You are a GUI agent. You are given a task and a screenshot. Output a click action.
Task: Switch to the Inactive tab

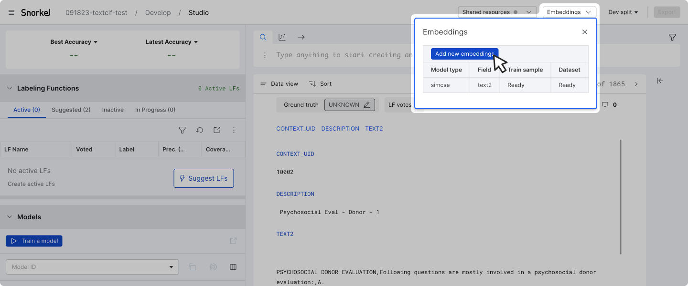(113, 110)
